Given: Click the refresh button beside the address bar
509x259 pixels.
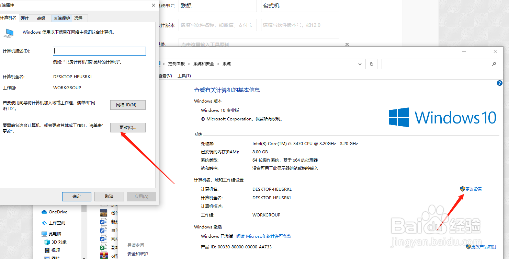Looking at the screenshot, I should click(x=371, y=64).
